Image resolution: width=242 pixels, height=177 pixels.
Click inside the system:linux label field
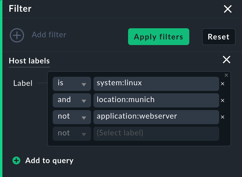pyautogui.click(x=156, y=83)
